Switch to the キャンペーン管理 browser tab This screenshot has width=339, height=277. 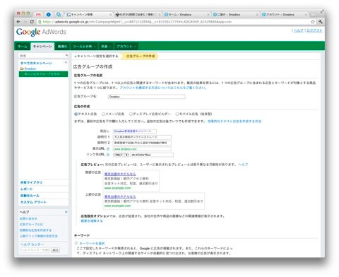click(x=89, y=15)
